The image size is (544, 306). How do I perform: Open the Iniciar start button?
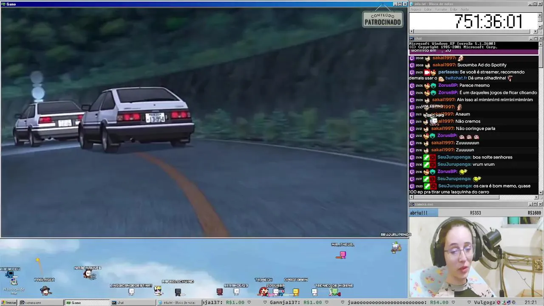click(x=9, y=303)
